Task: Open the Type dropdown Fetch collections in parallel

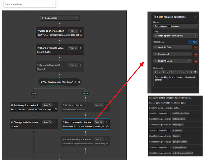Action: (176, 36)
